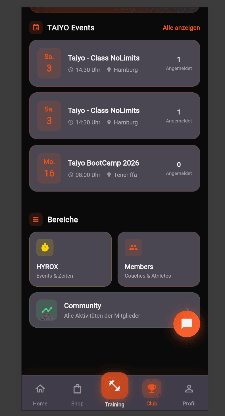Screen dimensions: 225x416
Task: Click the yellow HYROX stopwatch icon
Action: 45,247
